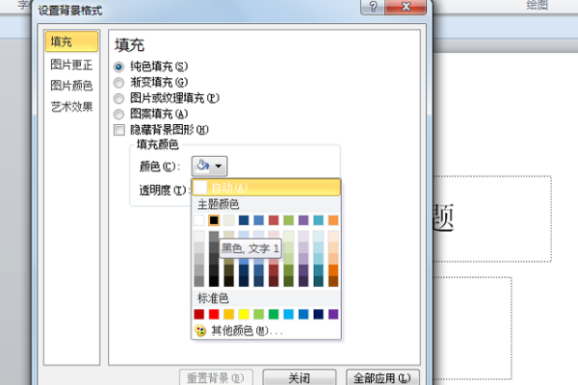578x385 pixels.
Task: Select purple accent theme color swatch
Action: [303, 220]
